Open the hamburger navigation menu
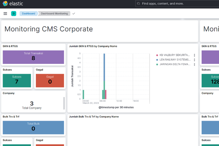 coord(5,13)
